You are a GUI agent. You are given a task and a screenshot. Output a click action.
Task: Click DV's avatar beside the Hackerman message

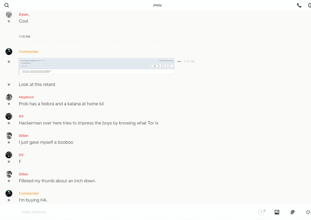click(9, 116)
